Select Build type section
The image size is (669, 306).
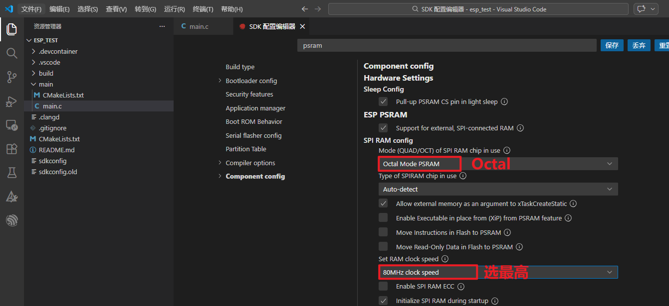pyautogui.click(x=240, y=67)
